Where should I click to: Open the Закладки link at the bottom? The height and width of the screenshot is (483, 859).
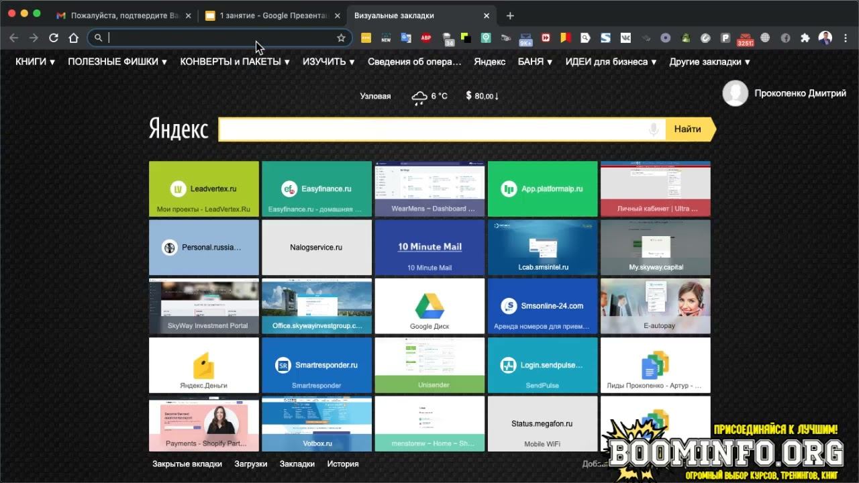click(x=297, y=464)
